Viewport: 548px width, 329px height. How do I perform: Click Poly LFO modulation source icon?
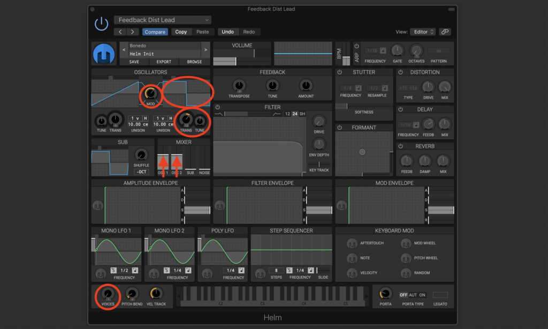tap(207, 274)
